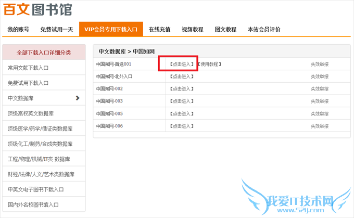The width and height of the screenshot is (354, 218).
Task: Click 点击进入 for 中国知网-北外入口
Action: click(182, 76)
